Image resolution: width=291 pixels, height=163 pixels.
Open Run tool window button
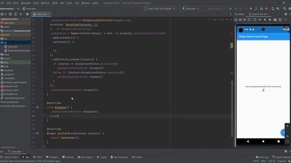pyautogui.click(x=26, y=157)
